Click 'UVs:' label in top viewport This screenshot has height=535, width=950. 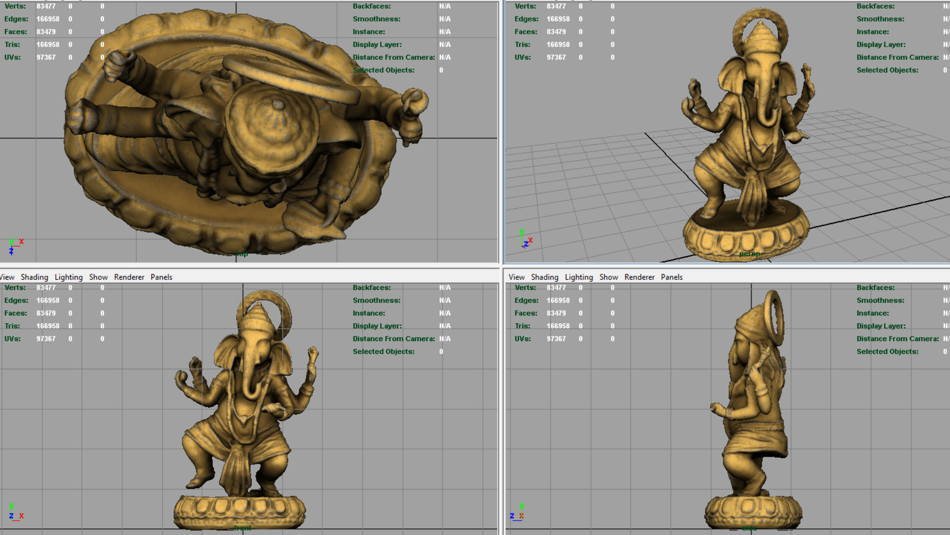(13, 57)
